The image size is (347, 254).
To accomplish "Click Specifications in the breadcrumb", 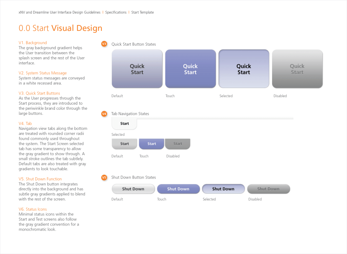I will (x=116, y=12).
